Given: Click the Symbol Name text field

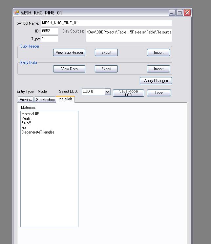Looking at the screenshot, I should (x=106, y=23).
